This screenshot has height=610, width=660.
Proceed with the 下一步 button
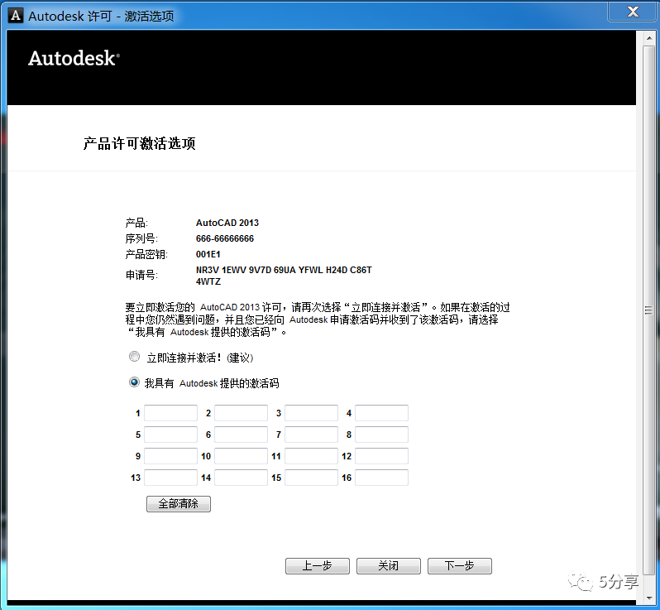(460, 566)
